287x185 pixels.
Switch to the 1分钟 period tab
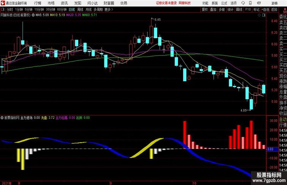(19, 9)
